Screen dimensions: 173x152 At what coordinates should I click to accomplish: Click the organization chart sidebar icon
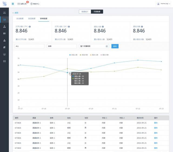pos(4,27)
